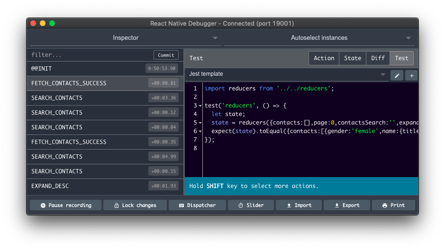
Task: Switch to the State tab
Action: point(352,58)
